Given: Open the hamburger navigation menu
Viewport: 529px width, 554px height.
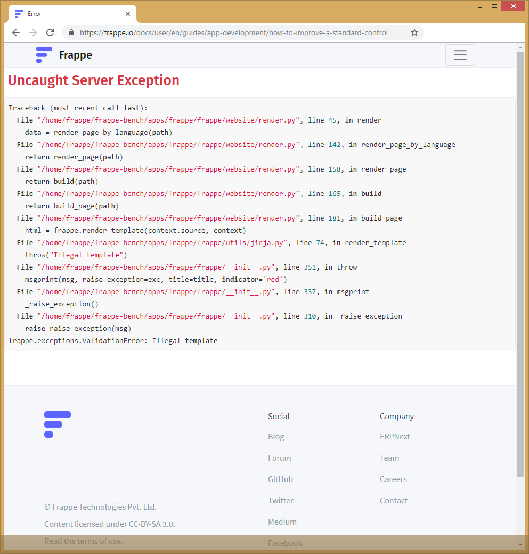Looking at the screenshot, I should point(460,55).
